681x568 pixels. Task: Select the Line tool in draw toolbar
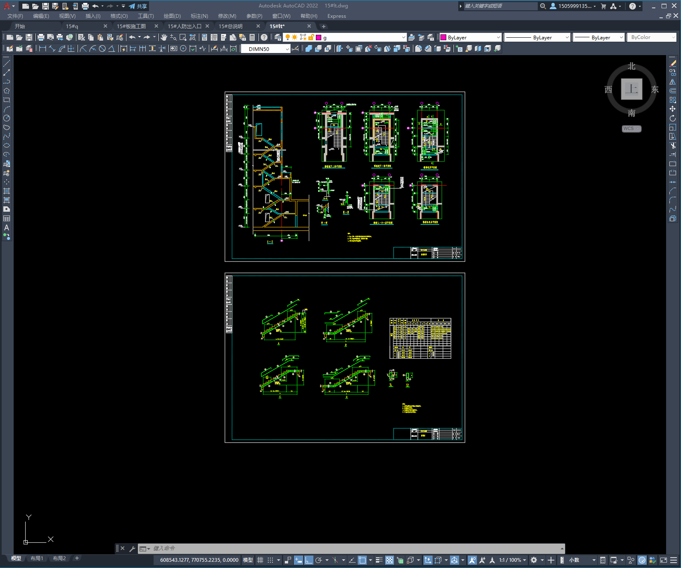(x=7, y=63)
